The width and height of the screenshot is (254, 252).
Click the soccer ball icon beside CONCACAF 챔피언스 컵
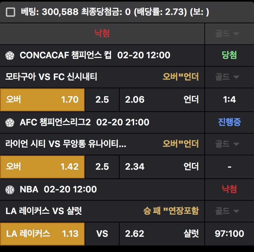coord(10,55)
